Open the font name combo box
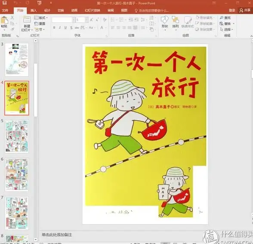The image size is (253, 244). tap(63, 20)
